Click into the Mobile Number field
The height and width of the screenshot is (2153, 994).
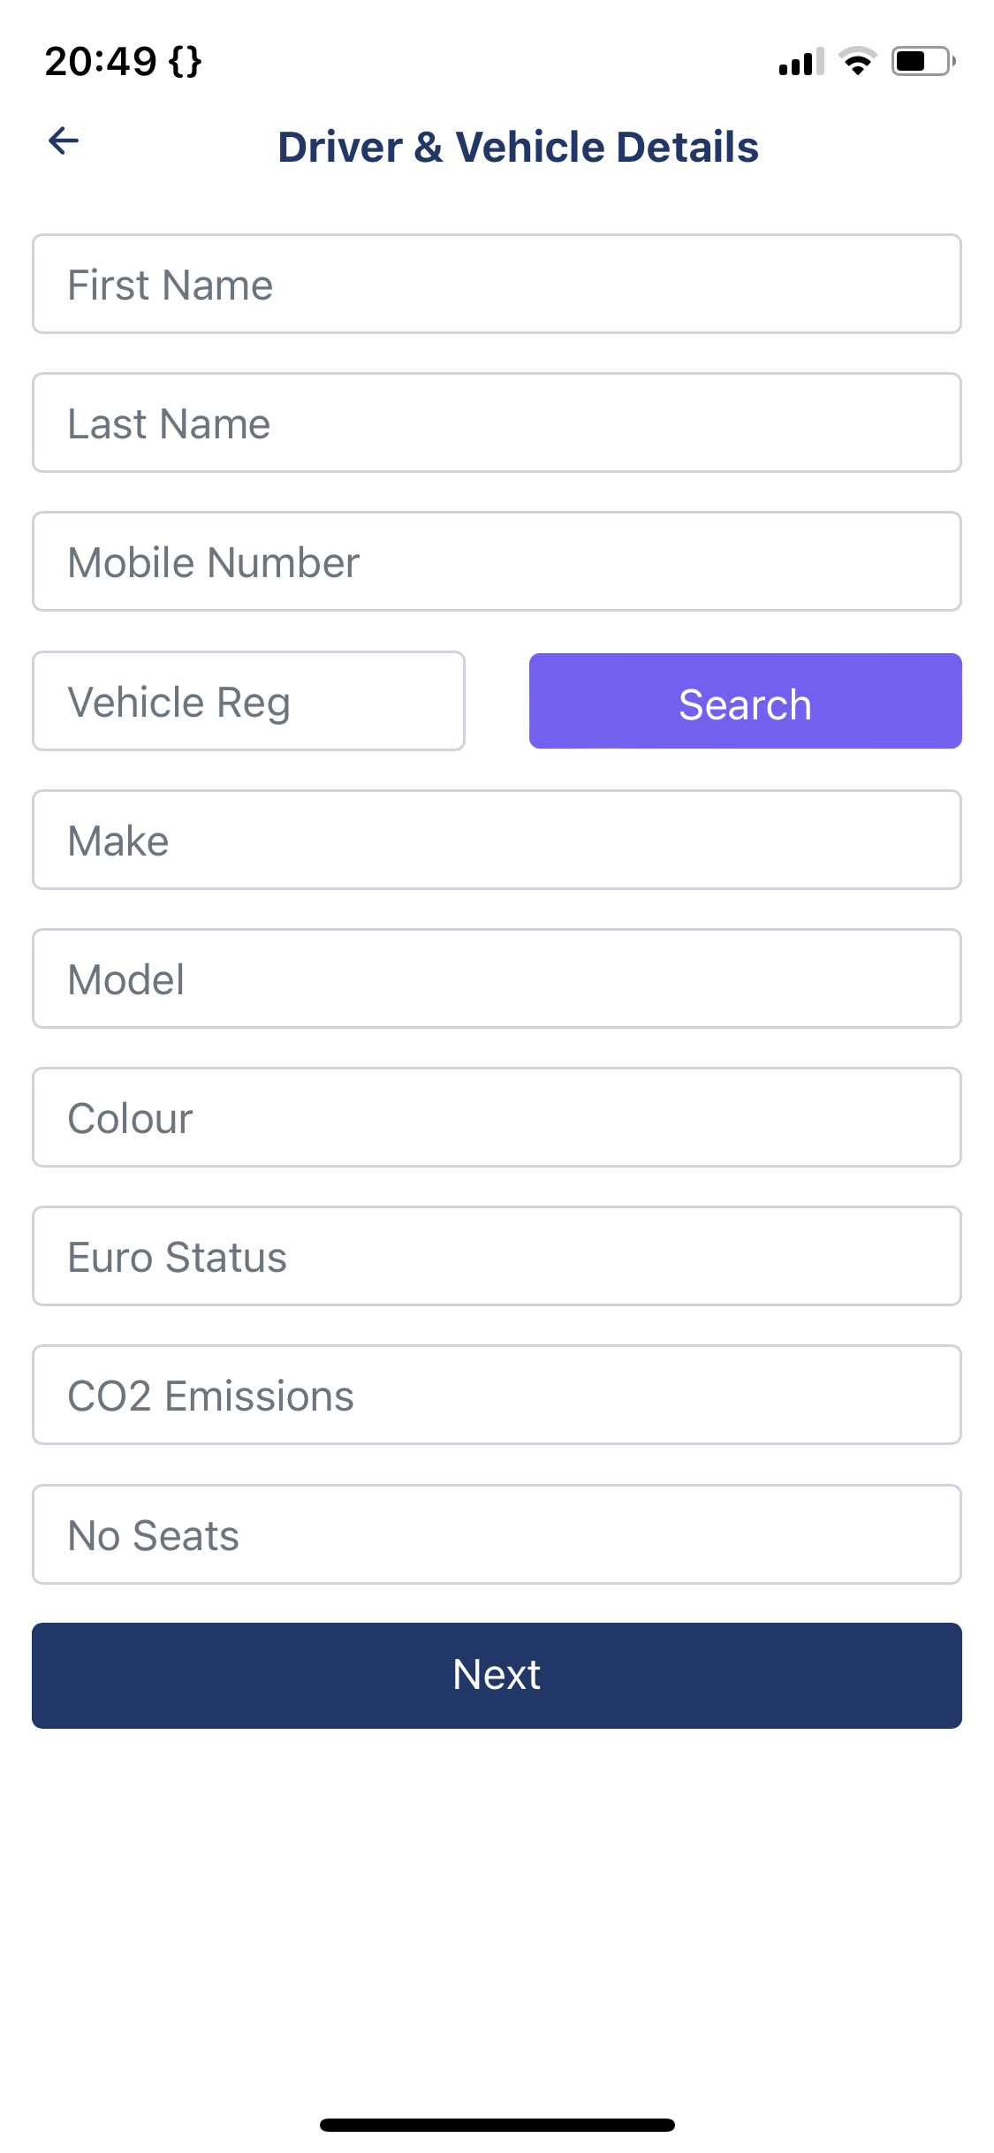[497, 562]
